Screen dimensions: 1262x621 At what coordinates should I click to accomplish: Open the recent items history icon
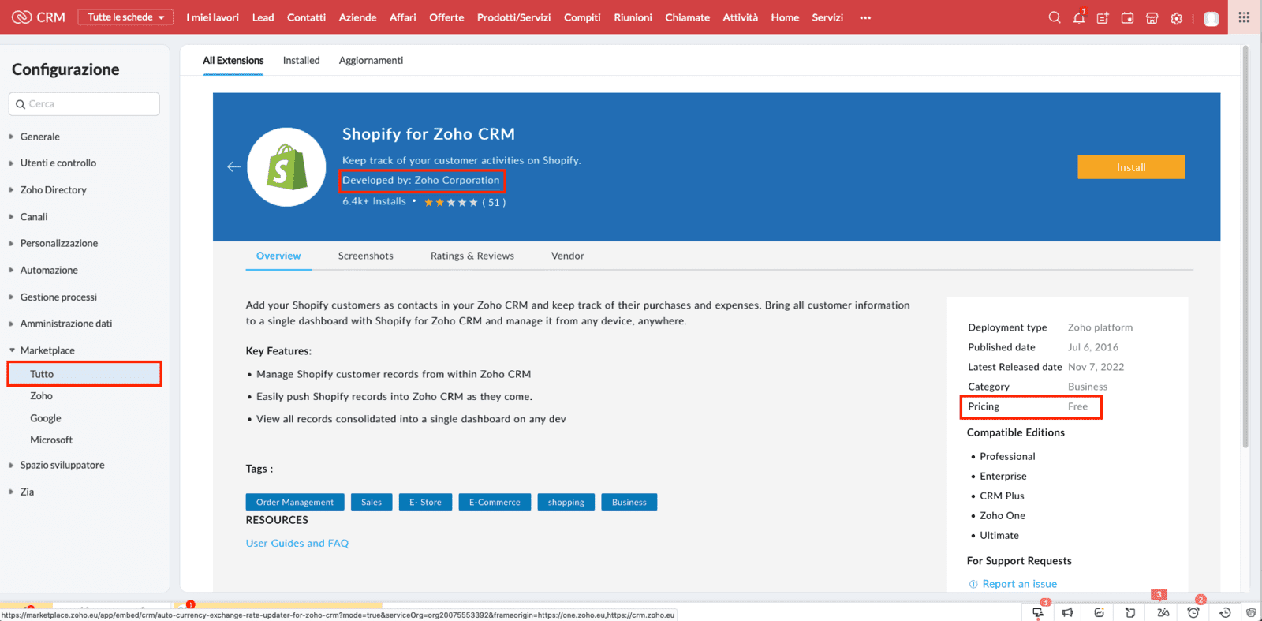pos(1225,612)
